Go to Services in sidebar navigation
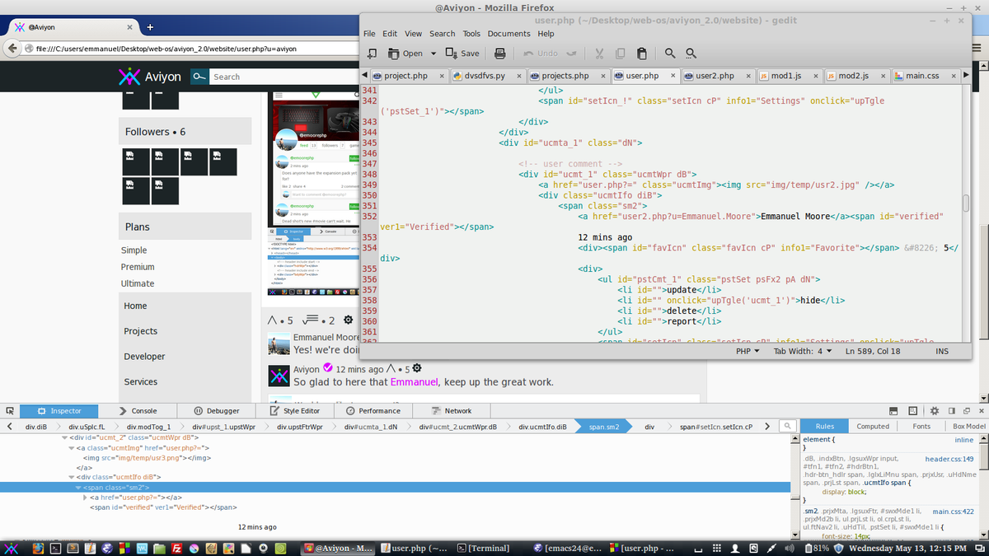The image size is (989, 556). [x=141, y=382]
